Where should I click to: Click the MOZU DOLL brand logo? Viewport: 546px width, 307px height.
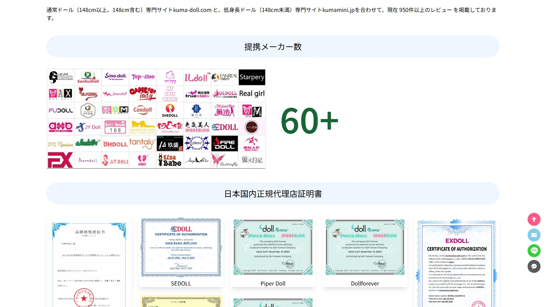[252, 143]
